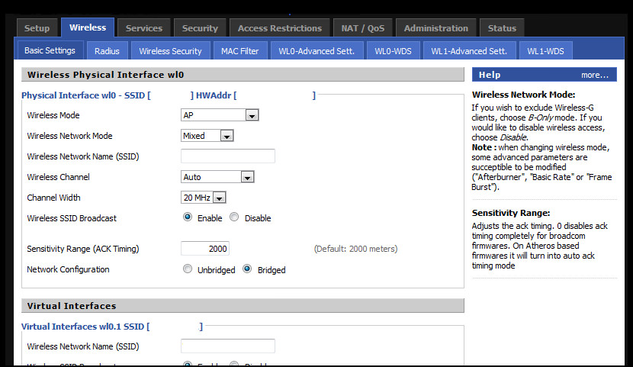Enable Wireless SSID Broadcast radio button
The width and height of the screenshot is (633, 367).
tap(188, 217)
